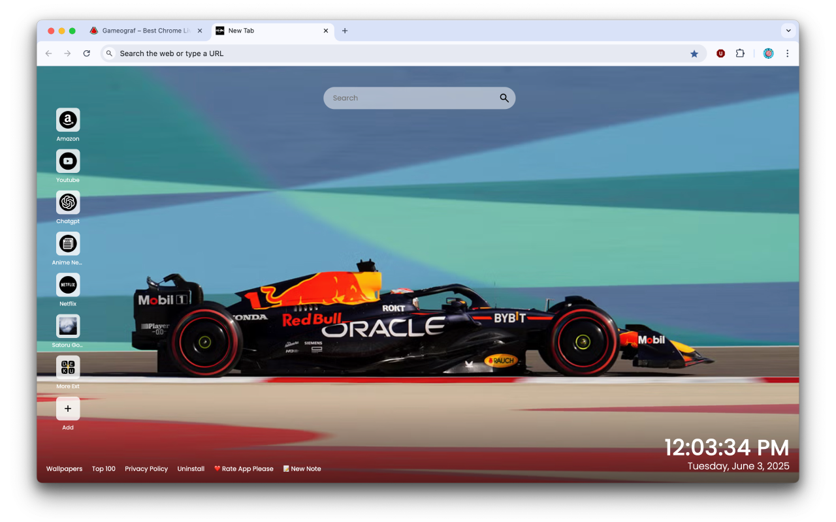
Task: Click the More Ext sidebar icon
Action: (x=68, y=367)
